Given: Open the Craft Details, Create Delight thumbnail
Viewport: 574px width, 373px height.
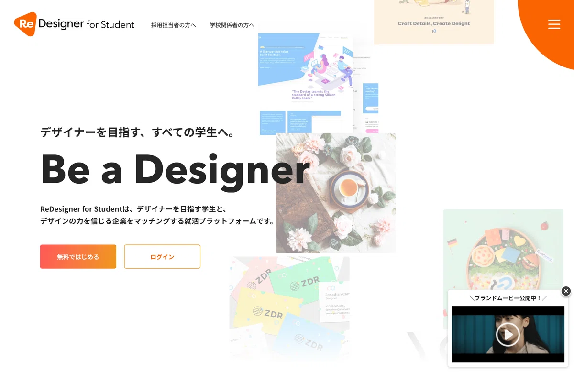Looking at the screenshot, I should [x=434, y=22].
